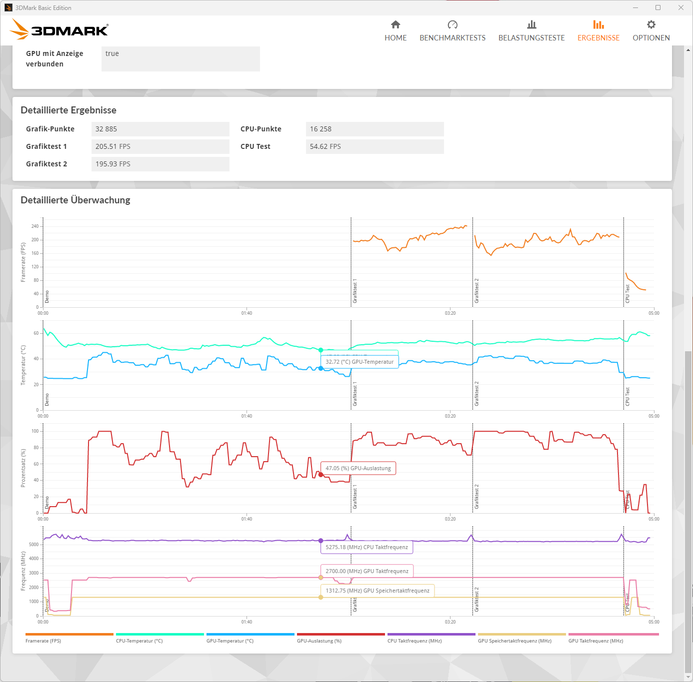Maximize the 3DMark window
This screenshot has height=682, width=693.
click(x=658, y=7)
